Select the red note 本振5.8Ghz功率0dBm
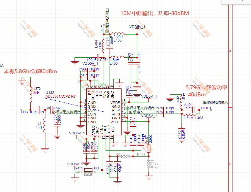The image size is (251, 192). [30, 71]
